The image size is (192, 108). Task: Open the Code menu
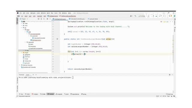click(x=38, y=13)
